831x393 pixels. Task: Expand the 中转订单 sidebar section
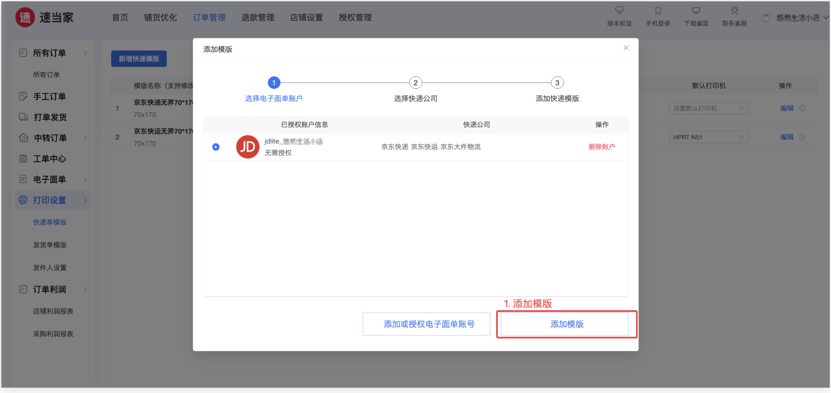coord(85,138)
